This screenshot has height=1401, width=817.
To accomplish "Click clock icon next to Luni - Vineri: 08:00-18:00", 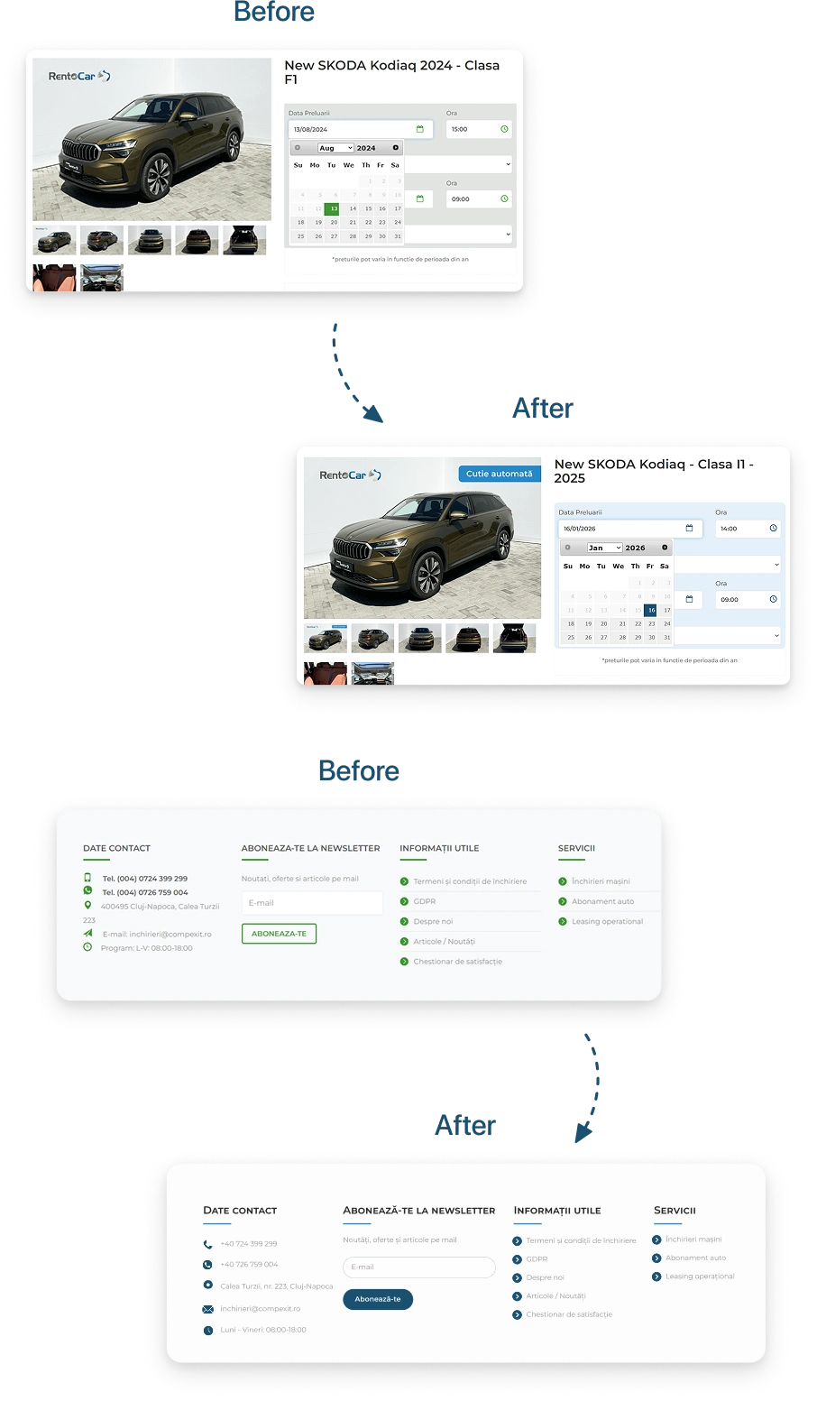I will pyautogui.click(x=207, y=1331).
